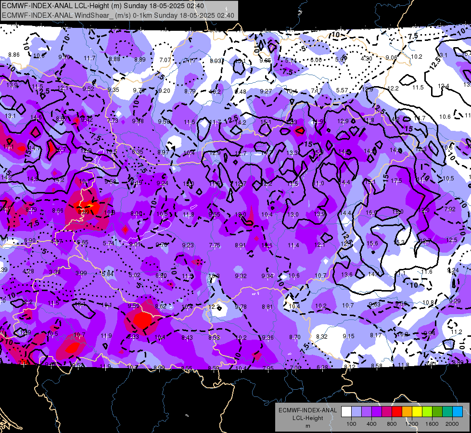This screenshot has width=471, height=433.
Task: Click the dark green legend swatch
Action: pos(437,412)
